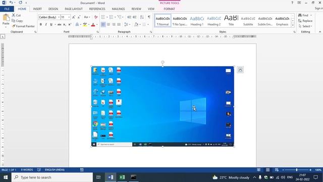Switch to the REFERENCES tab

(x=97, y=9)
